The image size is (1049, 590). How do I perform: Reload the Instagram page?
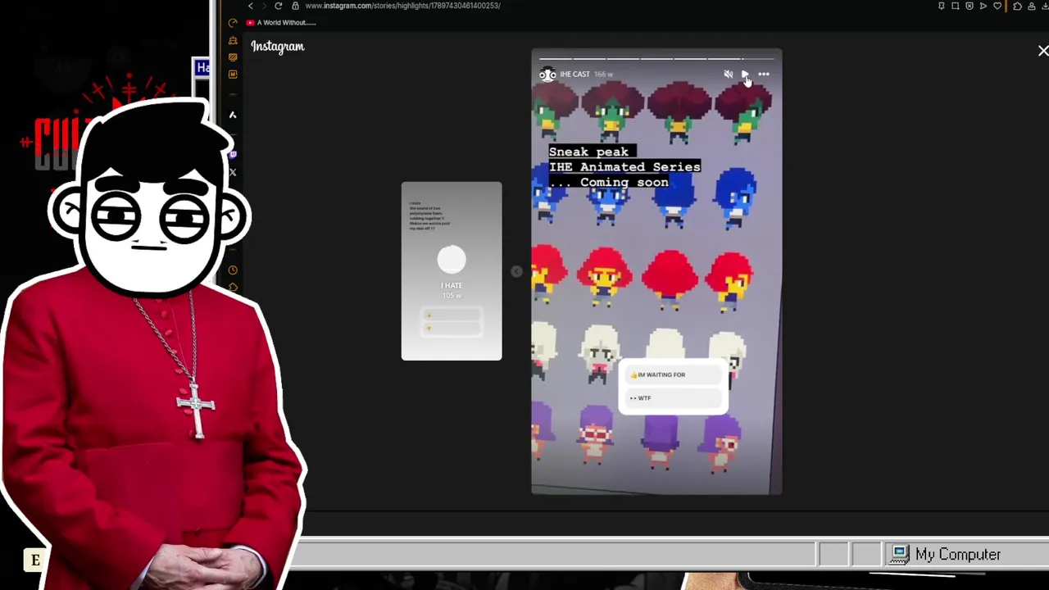(x=279, y=6)
